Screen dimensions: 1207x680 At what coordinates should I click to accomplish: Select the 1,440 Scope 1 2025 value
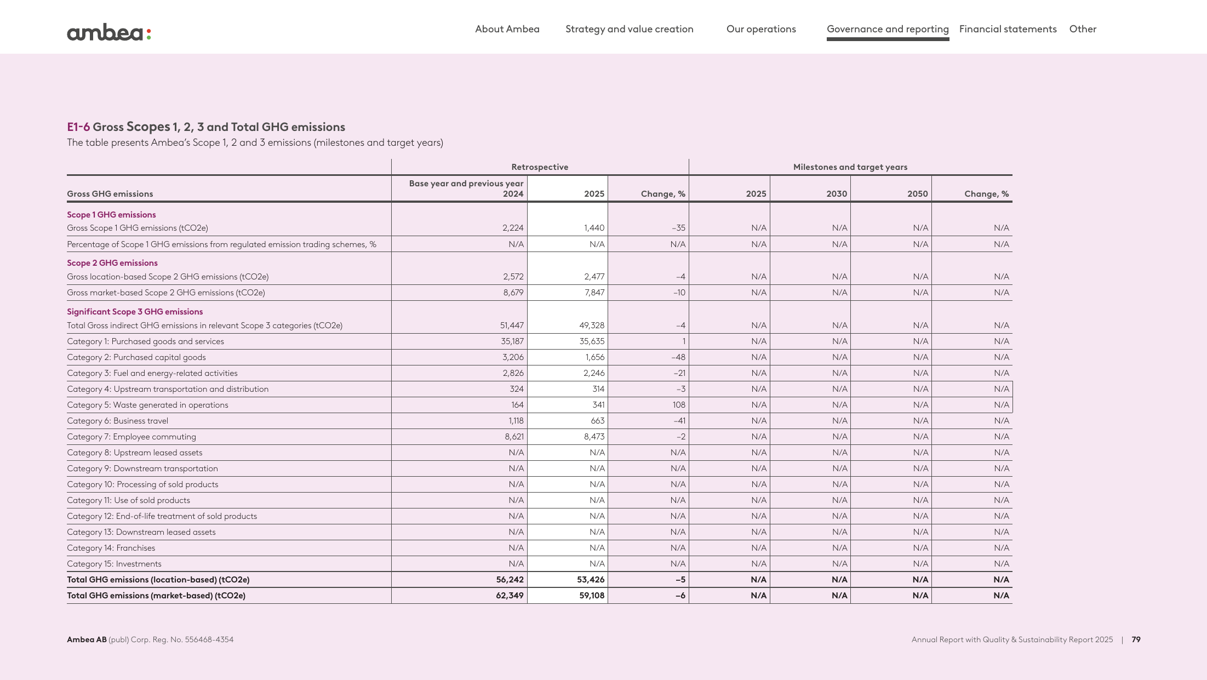pos(594,228)
